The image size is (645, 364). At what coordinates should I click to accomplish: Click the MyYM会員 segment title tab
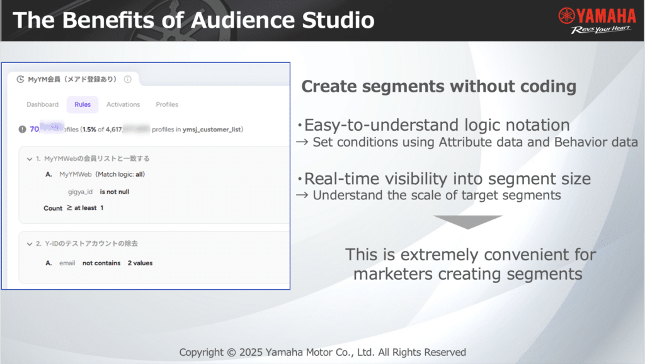pyautogui.click(x=72, y=80)
